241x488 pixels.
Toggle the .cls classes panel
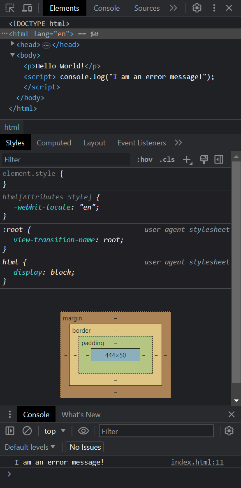pyautogui.click(x=167, y=159)
